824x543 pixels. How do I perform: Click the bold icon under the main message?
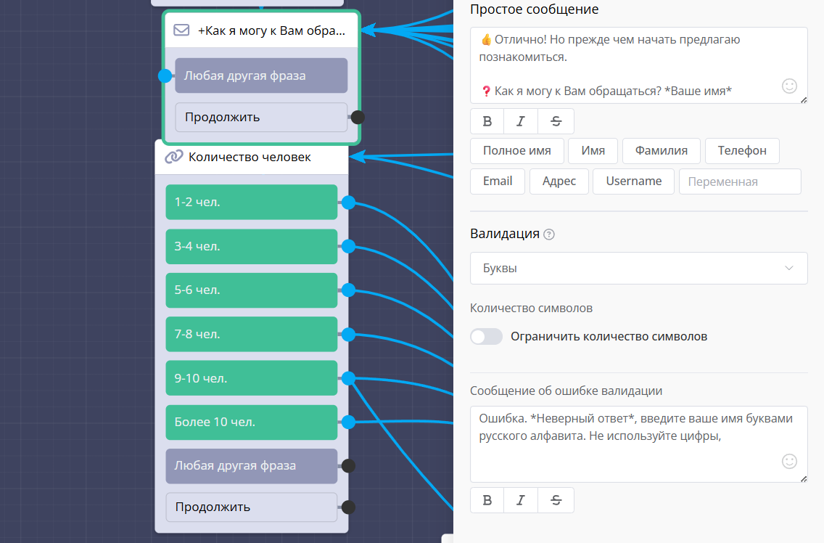click(x=487, y=121)
